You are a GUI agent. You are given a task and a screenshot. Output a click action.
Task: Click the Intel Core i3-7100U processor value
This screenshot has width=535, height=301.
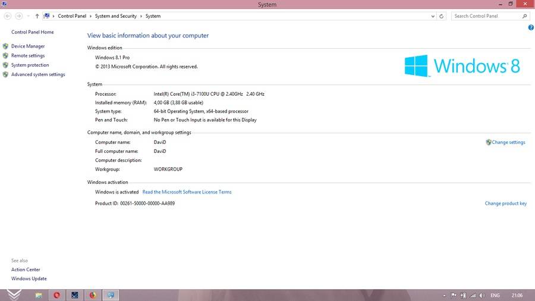(209, 94)
